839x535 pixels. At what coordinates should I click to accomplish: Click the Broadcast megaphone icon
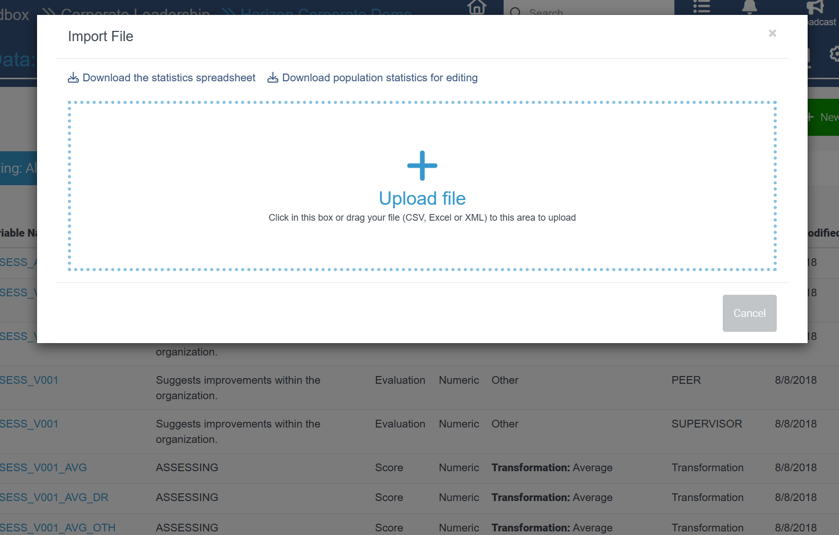[815, 7]
